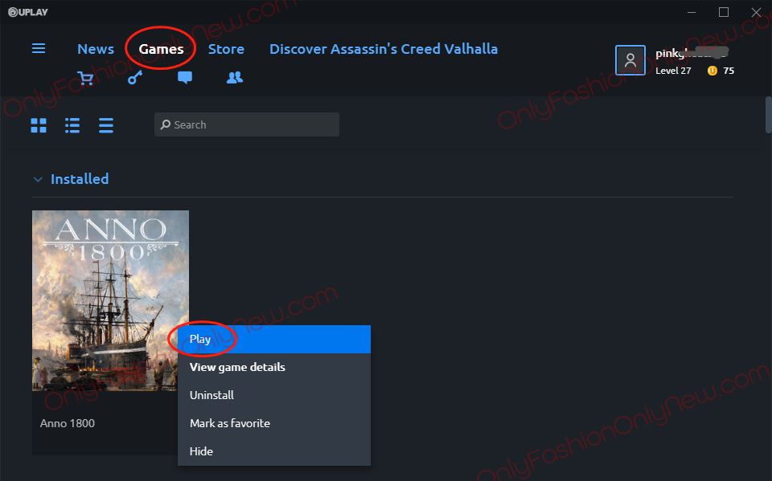Maximize the Uplay window
This screenshot has width=772, height=481.
pos(724,12)
